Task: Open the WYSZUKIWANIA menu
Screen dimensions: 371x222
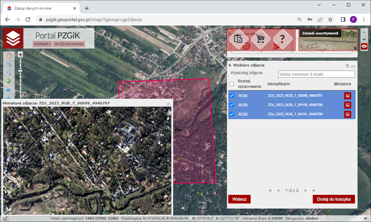Action: coord(69,44)
